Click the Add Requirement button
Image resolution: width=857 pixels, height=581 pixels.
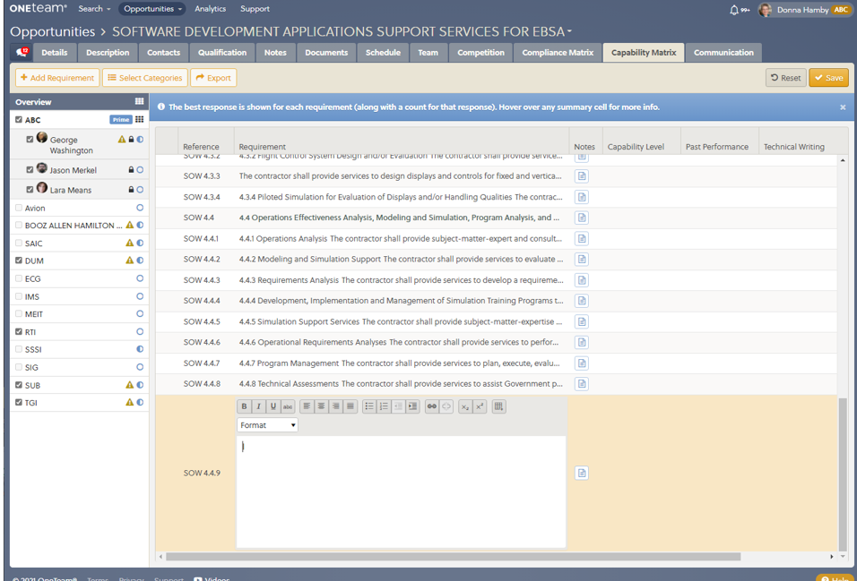(57, 78)
